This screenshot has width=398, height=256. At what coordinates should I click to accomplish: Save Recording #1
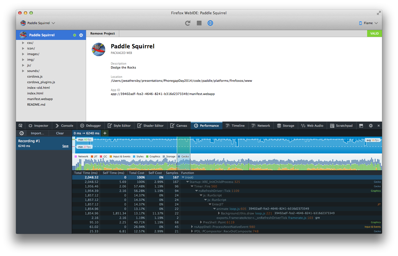point(65,146)
